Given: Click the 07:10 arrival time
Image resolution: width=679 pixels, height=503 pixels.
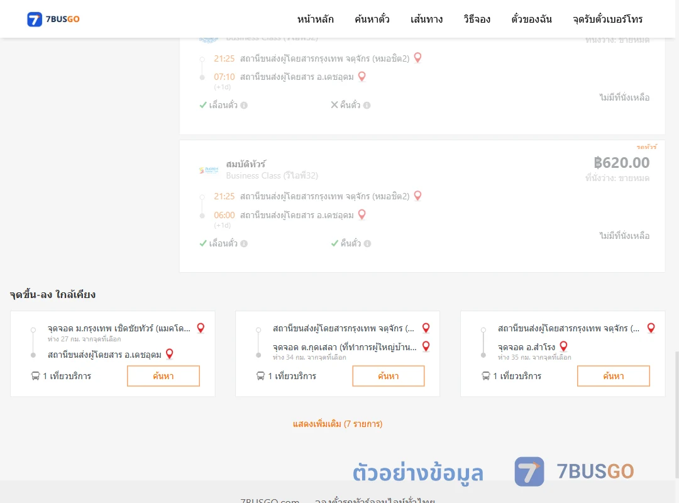Looking at the screenshot, I should (x=224, y=77).
